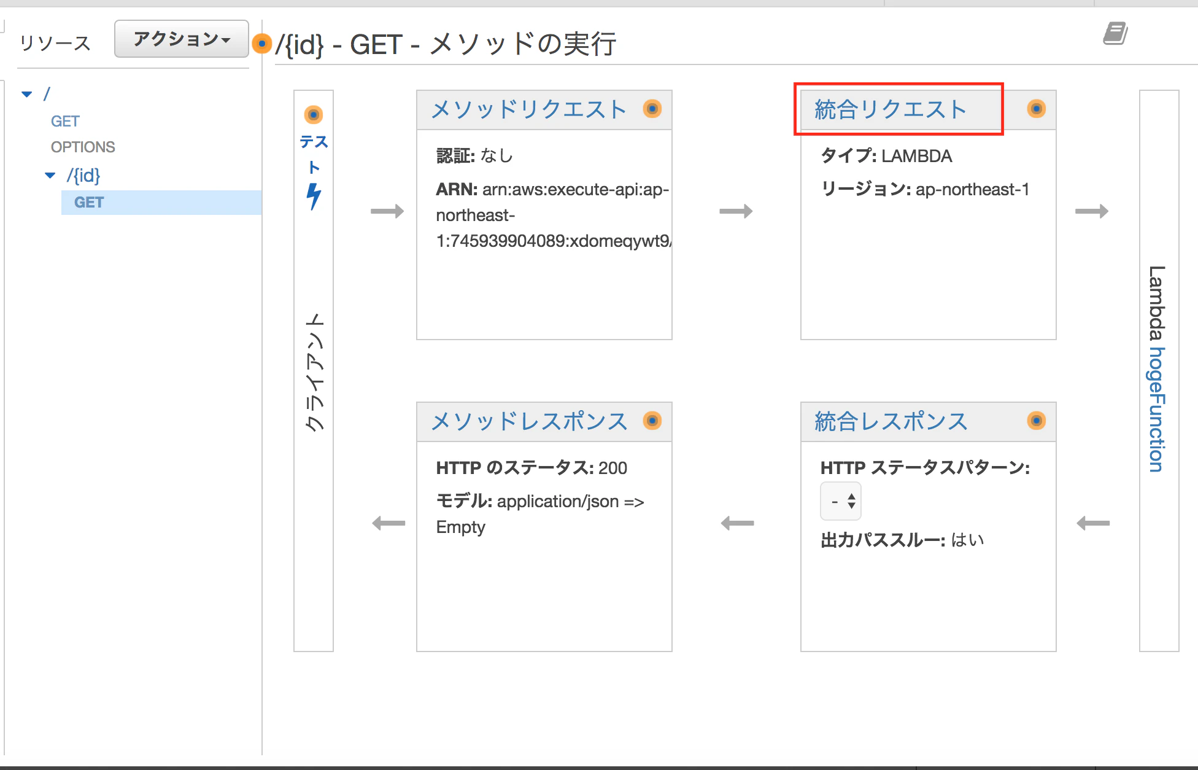The height and width of the screenshot is (770, 1198).
Task: Click orange dot in 統合リクエスト header
Action: 1036,109
